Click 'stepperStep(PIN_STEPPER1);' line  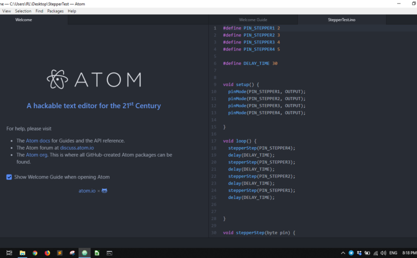point(262,190)
